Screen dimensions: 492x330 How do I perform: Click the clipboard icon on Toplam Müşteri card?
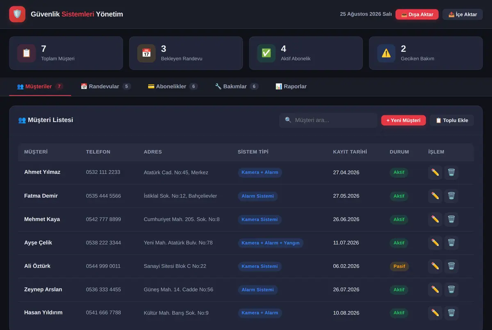point(27,53)
